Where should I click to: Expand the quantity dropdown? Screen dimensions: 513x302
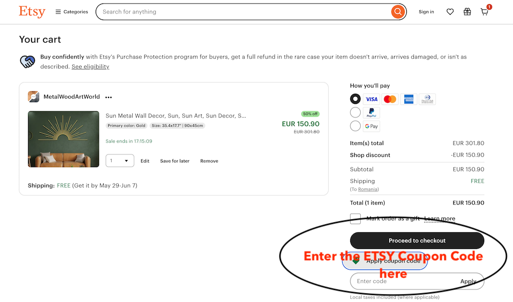coord(120,160)
